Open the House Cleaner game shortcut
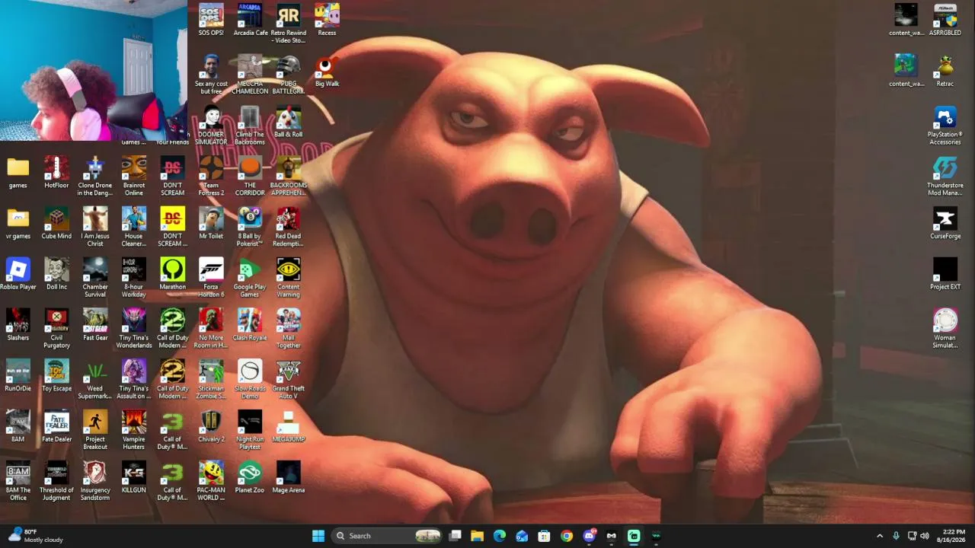The height and width of the screenshot is (548, 975). 133,228
